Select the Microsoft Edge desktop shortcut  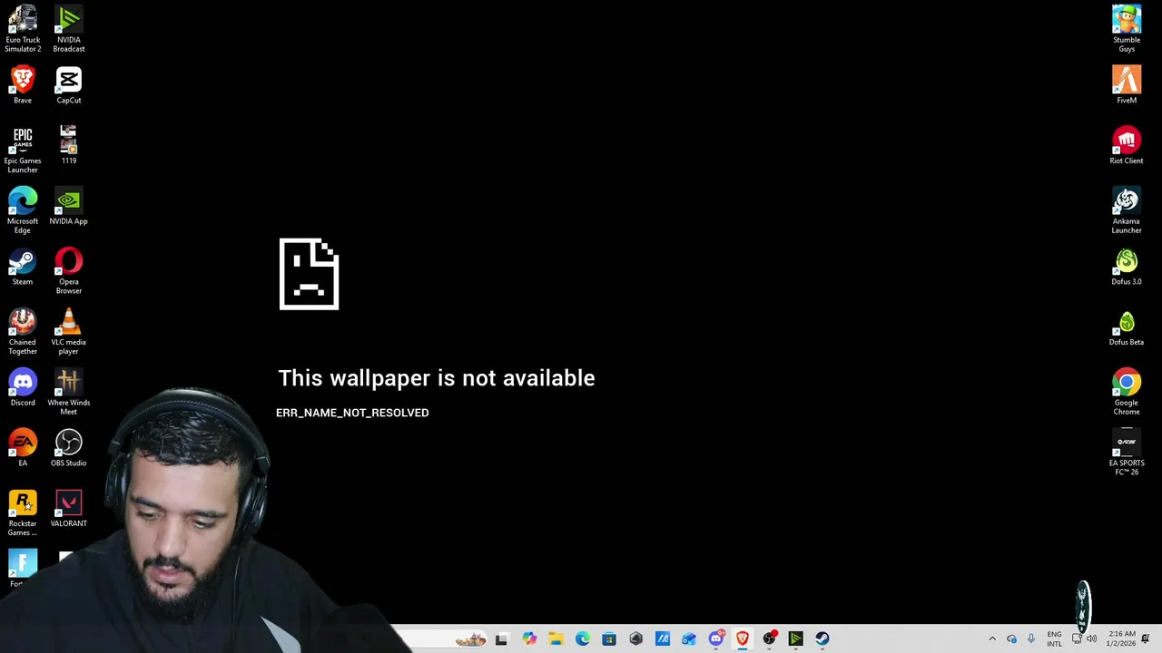[x=23, y=210]
